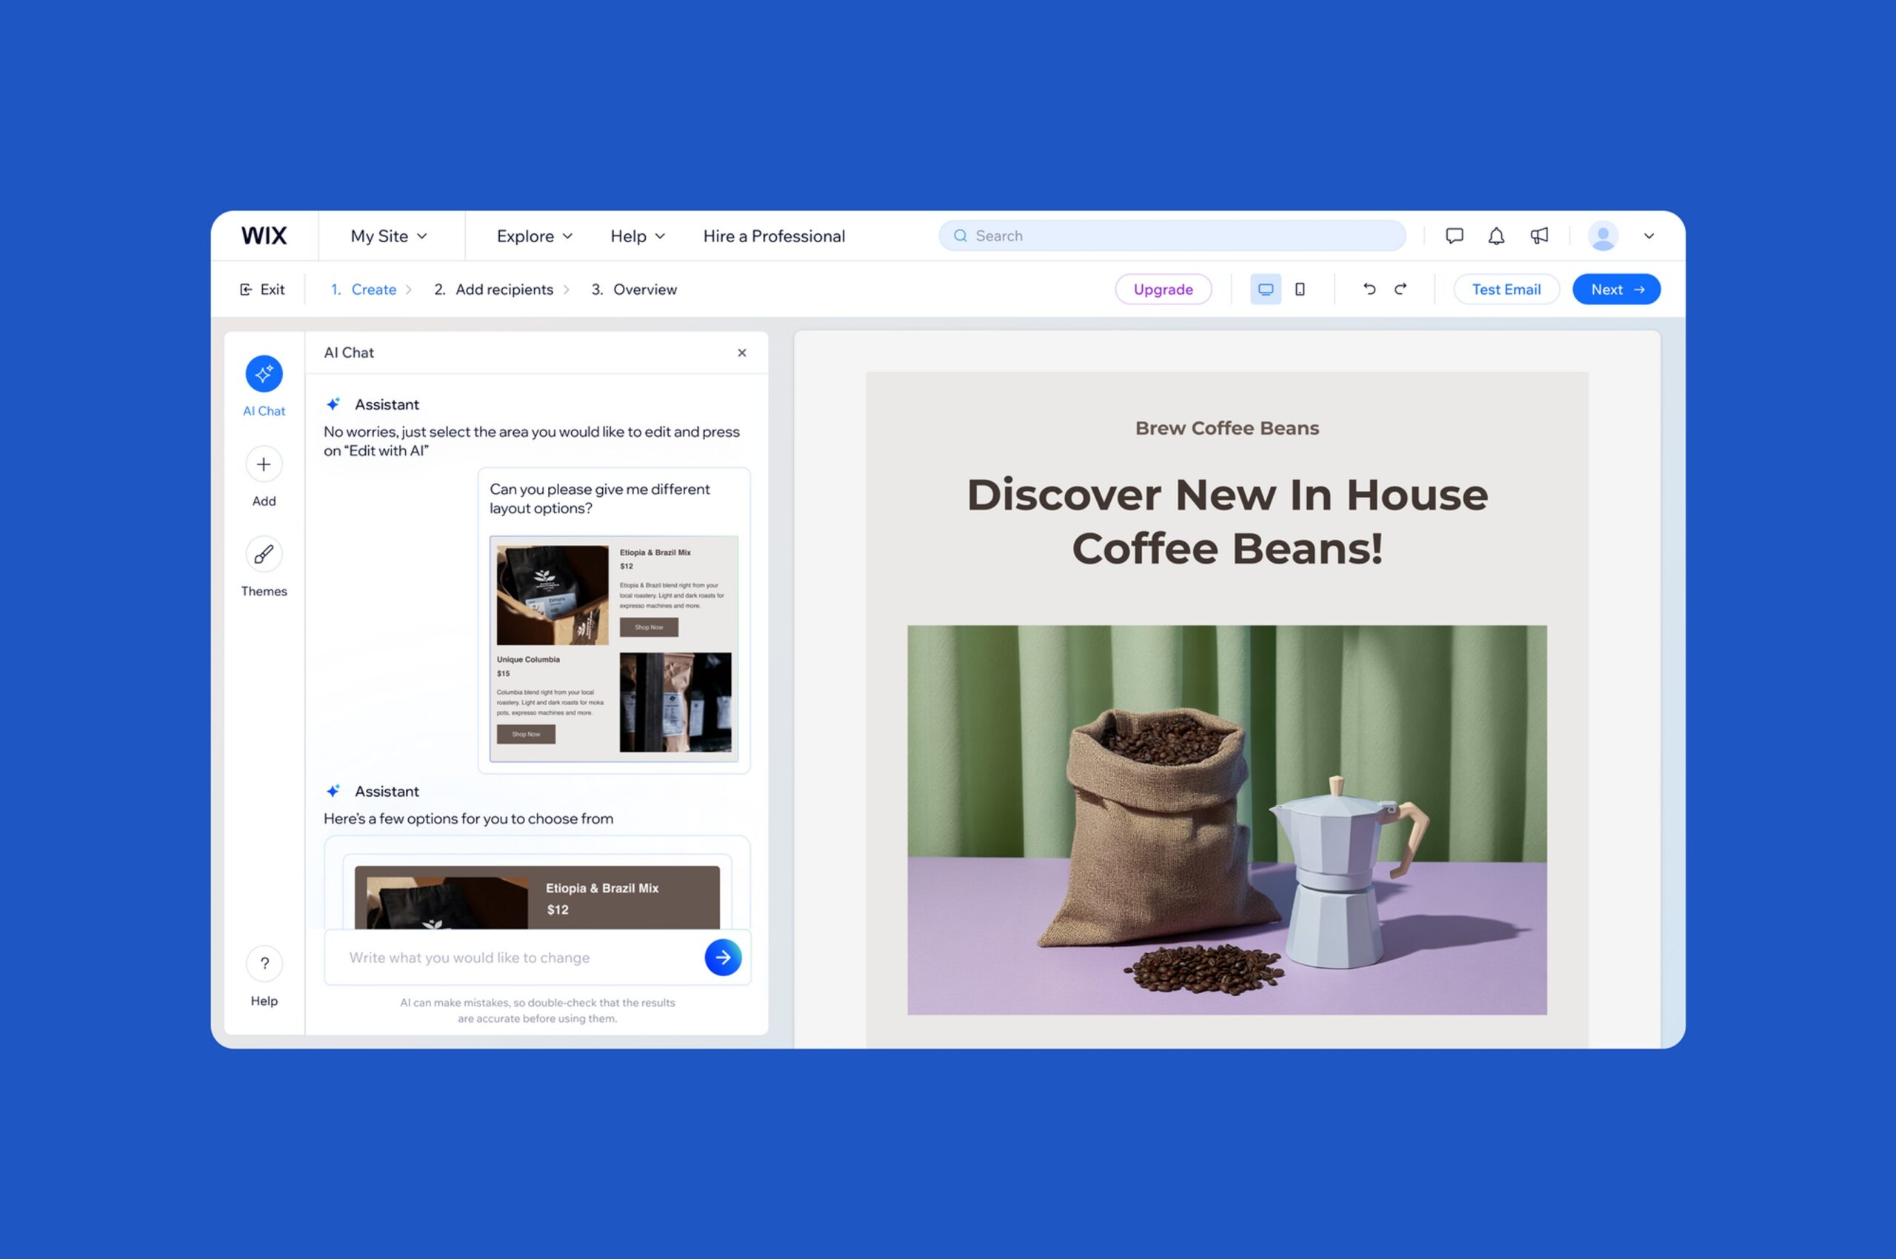The width and height of the screenshot is (1896, 1259).
Task: Click the Upgrade button
Action: (x=1163, y=289)
